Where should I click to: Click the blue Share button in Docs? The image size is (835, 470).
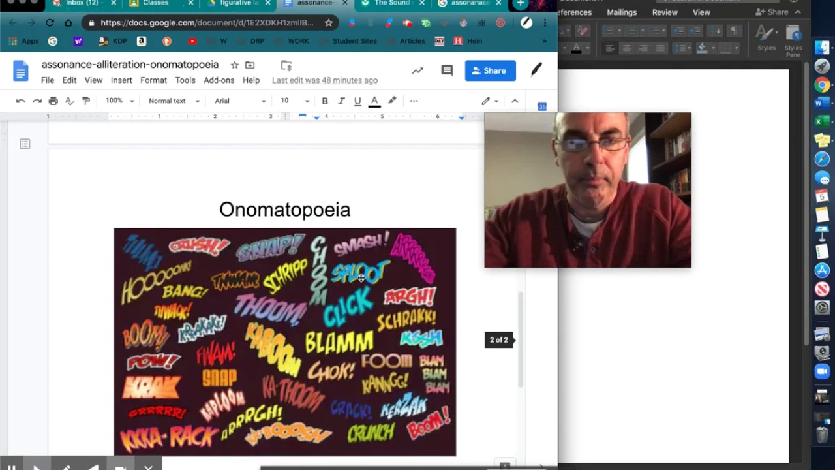[491, 70]
